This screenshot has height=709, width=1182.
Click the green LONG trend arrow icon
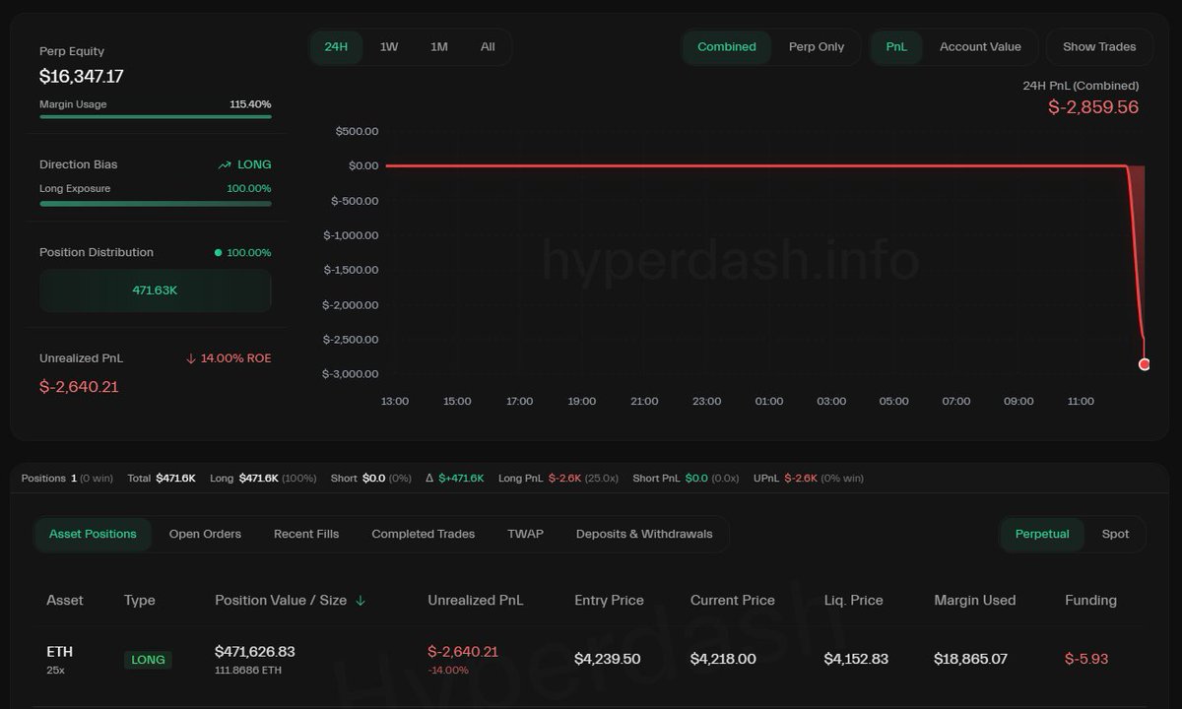click(225, 165)
